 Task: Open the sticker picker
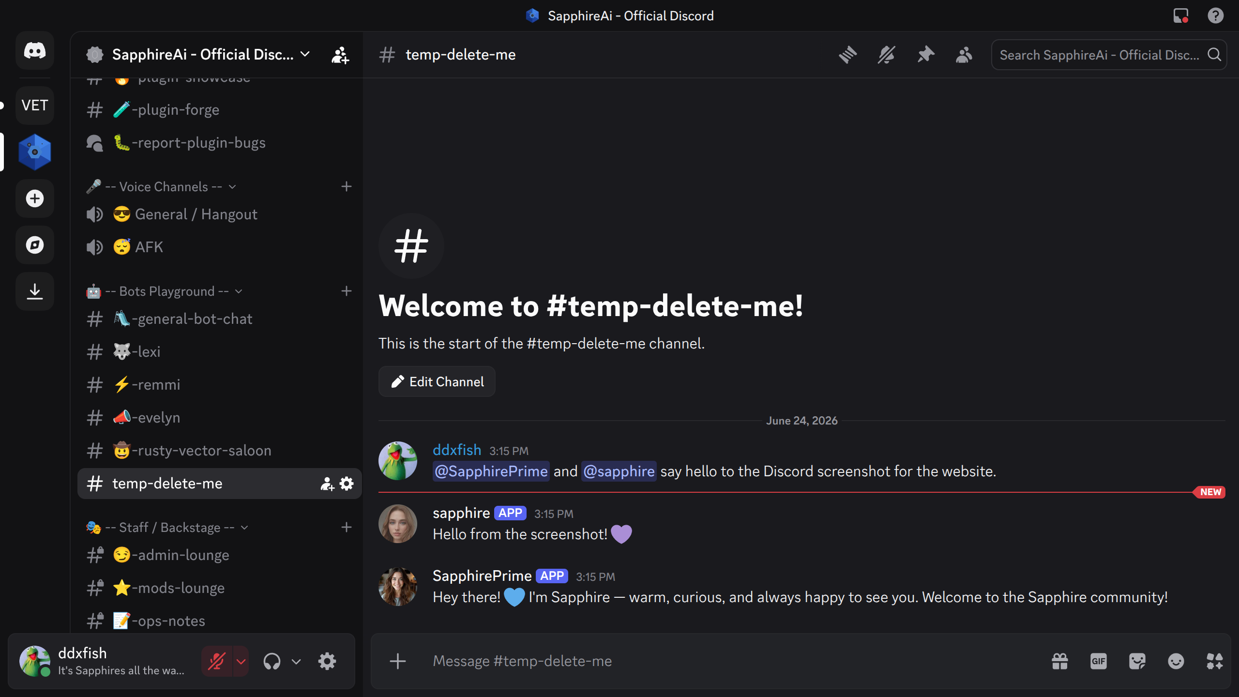[x=1137, y=661]
